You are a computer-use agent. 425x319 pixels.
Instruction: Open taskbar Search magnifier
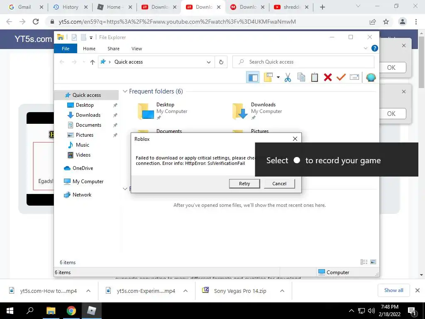click(30, 311)
